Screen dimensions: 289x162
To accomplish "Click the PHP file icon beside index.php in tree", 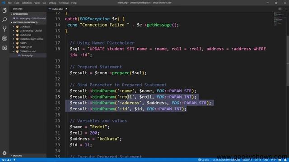I will [x=19, y=55].
